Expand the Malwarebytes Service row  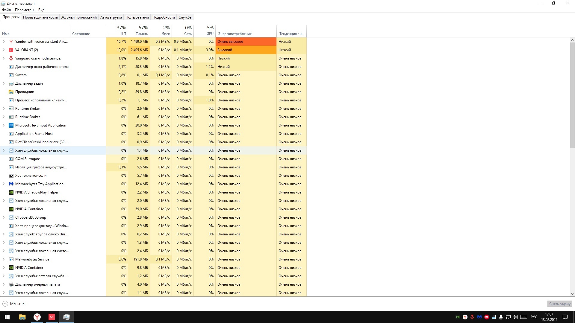[4, 259]
